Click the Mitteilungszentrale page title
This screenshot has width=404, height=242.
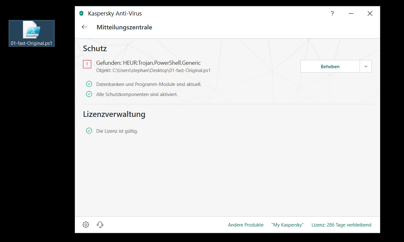[124, 27]
